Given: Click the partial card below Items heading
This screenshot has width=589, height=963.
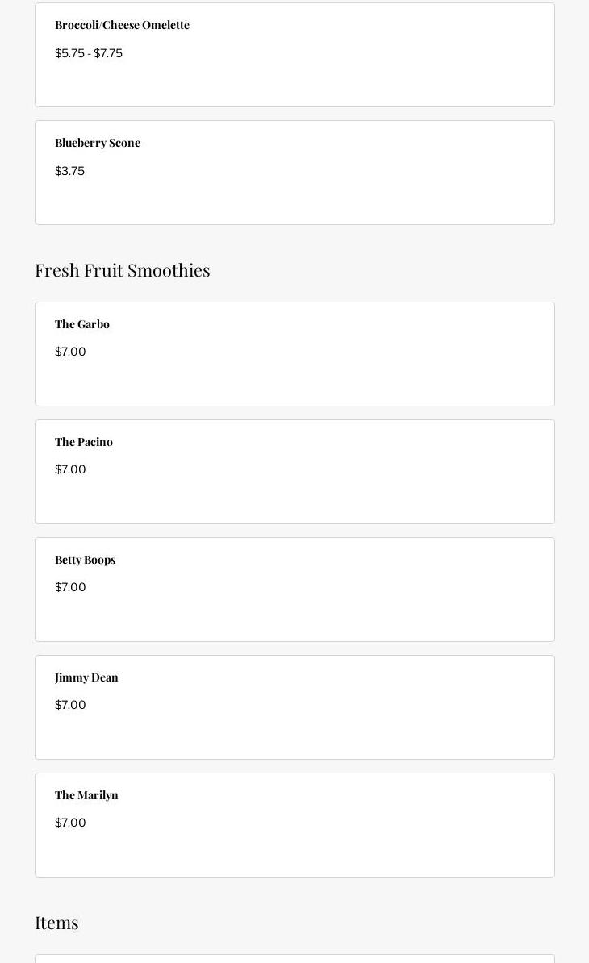Looking at the screenshot, I should (294, 959).
